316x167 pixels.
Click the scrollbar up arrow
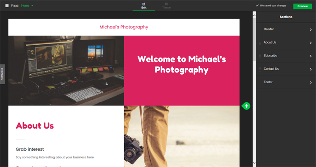tap(254, 15)
